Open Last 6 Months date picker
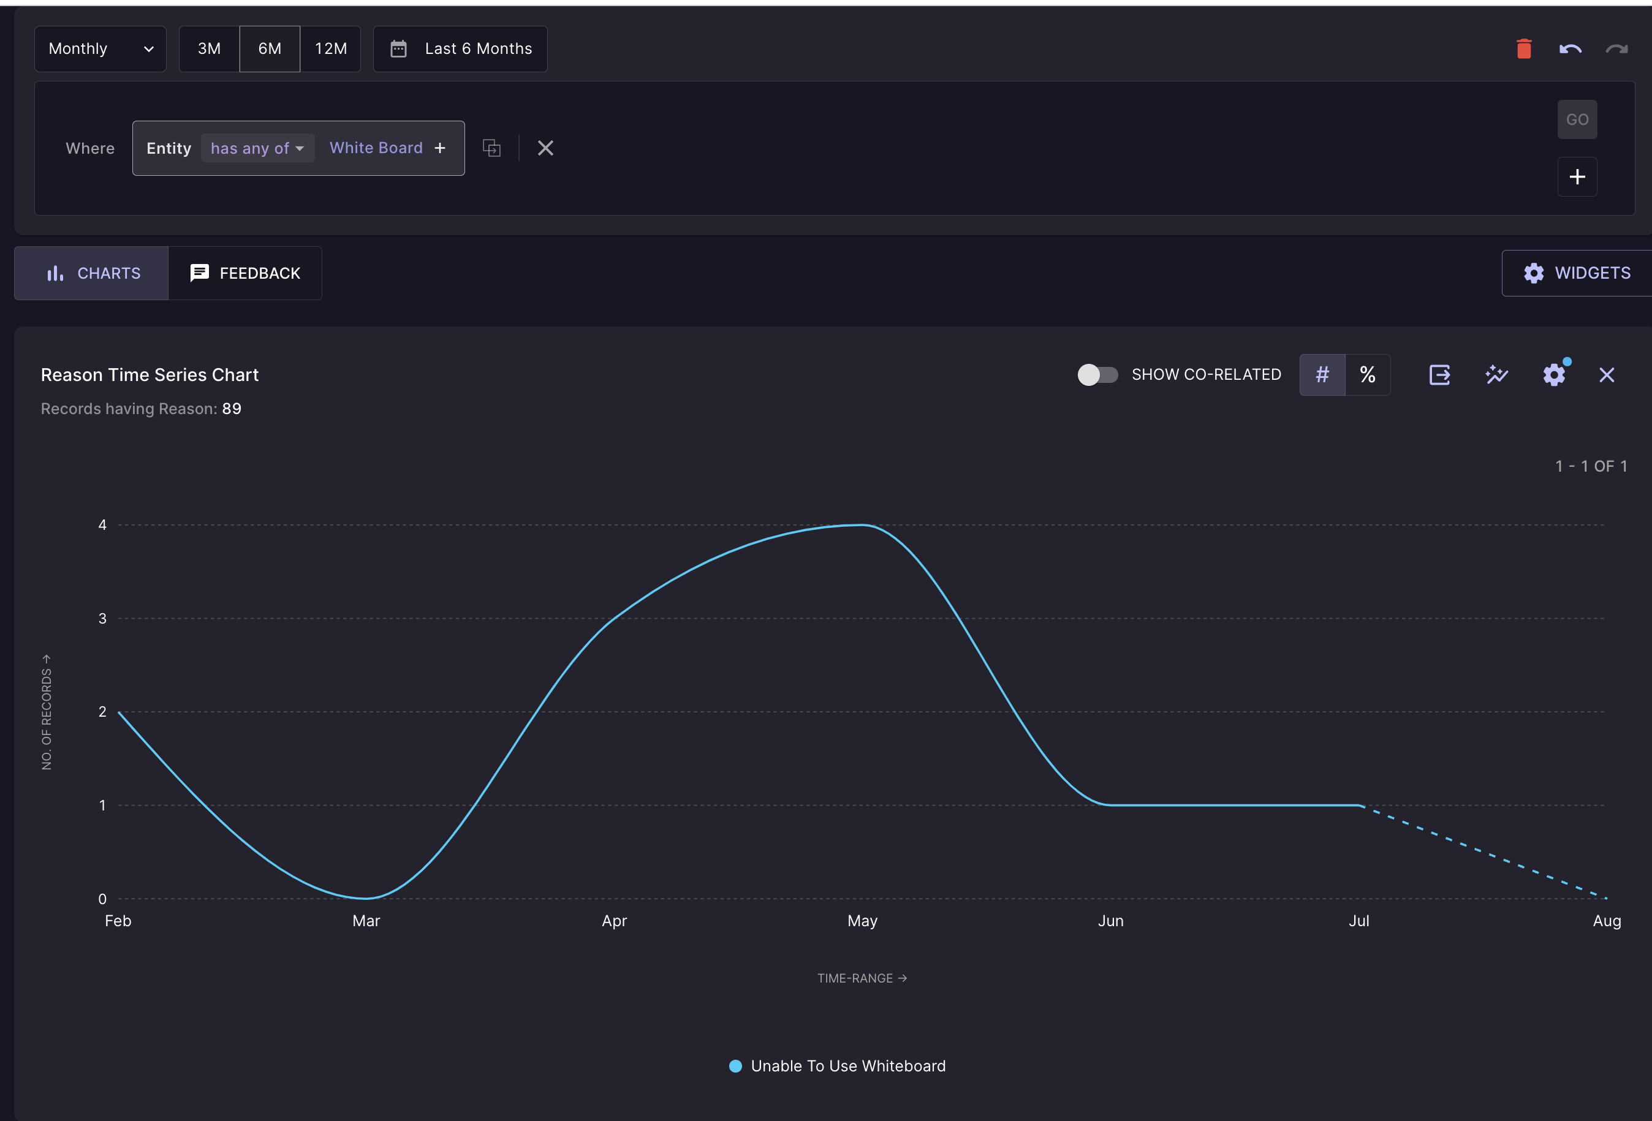Image resolution: width=1652 pixels, height=1121 pixels. (460, 49)
